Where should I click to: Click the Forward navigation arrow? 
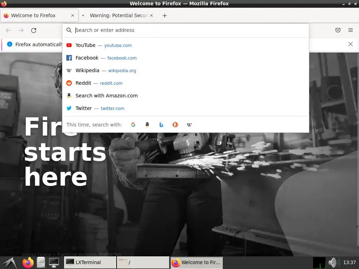21,30
